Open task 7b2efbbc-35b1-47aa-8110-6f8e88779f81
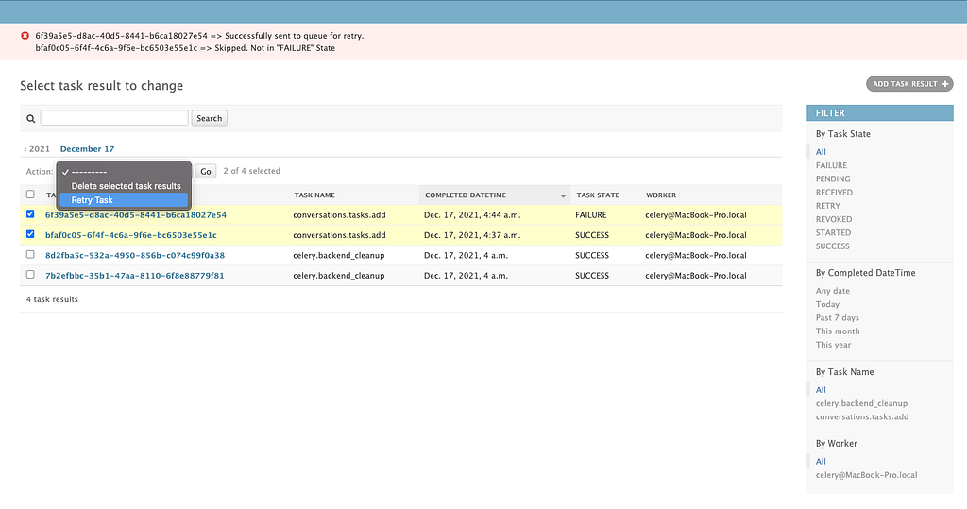The width and height of the screenshot is (967, 509). coord(134,275)
